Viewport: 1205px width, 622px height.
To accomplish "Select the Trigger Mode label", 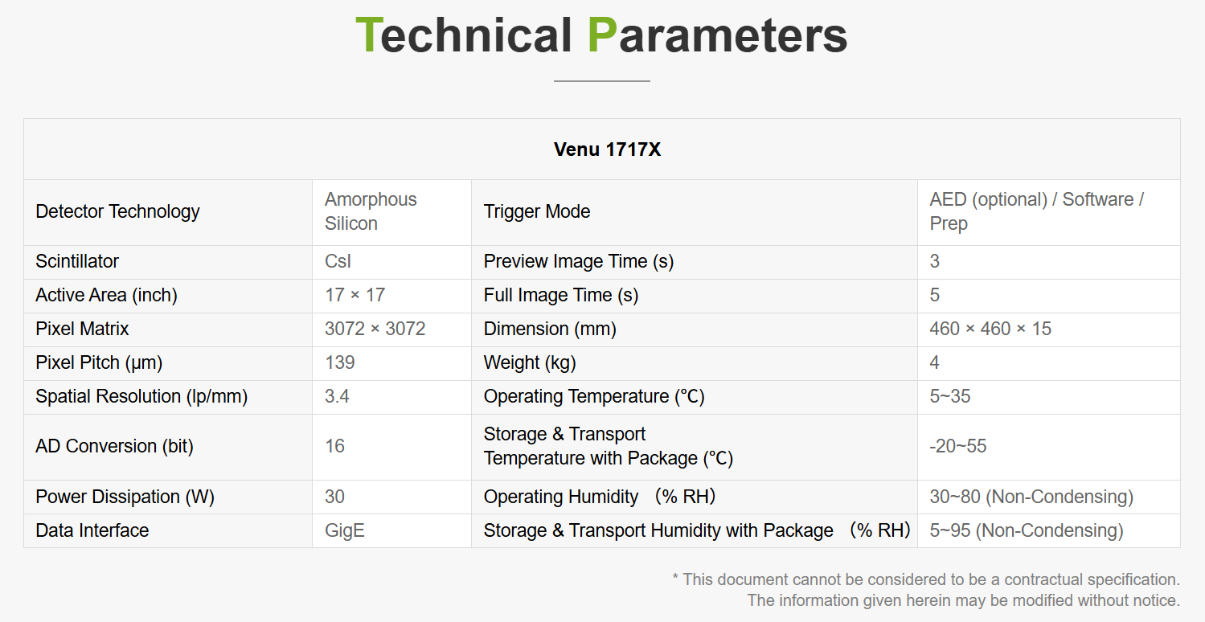I will tap(537, 211).
